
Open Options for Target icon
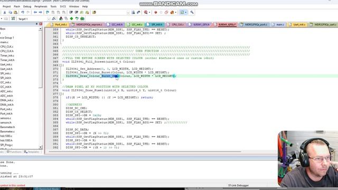[54, 19]
